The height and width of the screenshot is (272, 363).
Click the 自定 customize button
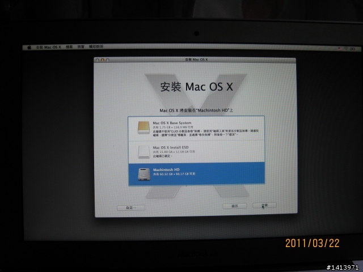[131, 208]
